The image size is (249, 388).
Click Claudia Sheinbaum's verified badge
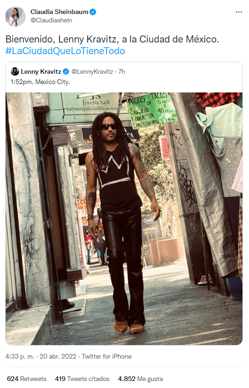93,12
